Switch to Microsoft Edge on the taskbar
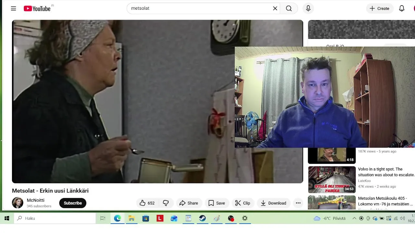This screenshot has height=233, width=415. coord(117,218)
